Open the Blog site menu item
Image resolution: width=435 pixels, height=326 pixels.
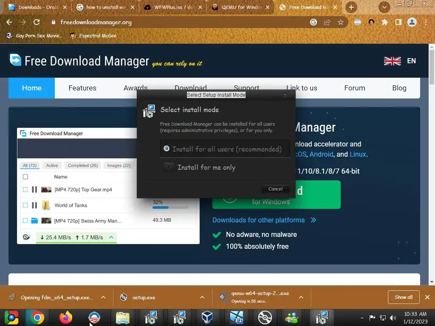pyautogui.click(x=399, y=88)
